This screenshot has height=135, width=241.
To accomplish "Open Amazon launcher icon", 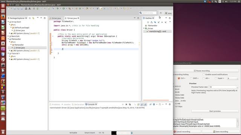I will click(x=3, y=43).
